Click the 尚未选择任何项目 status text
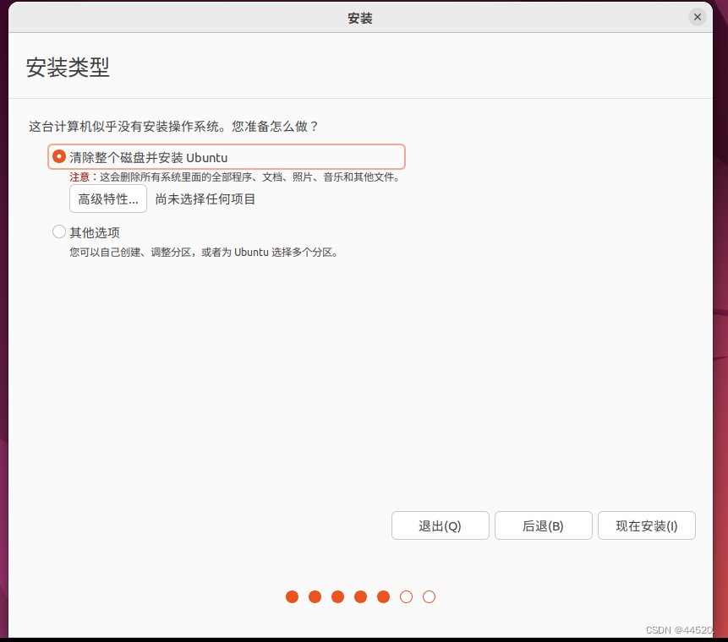This screenshot has width=728, height=642. 205,199
